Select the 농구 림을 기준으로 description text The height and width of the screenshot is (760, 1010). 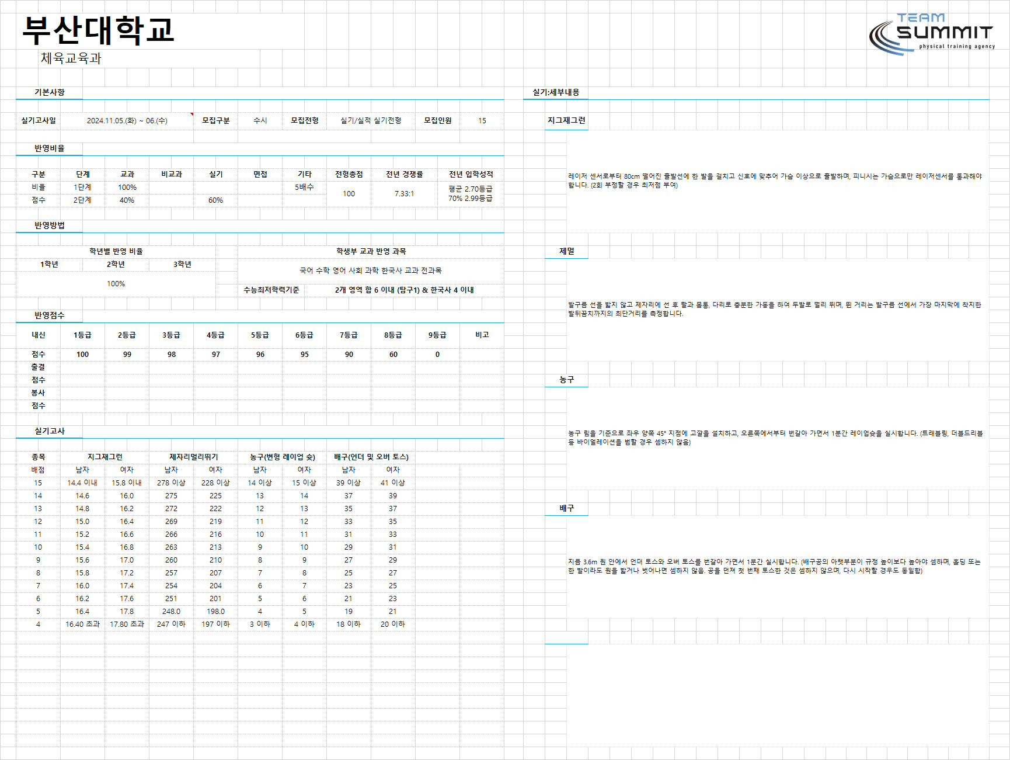pyautogui.click(x=776, y=438)
